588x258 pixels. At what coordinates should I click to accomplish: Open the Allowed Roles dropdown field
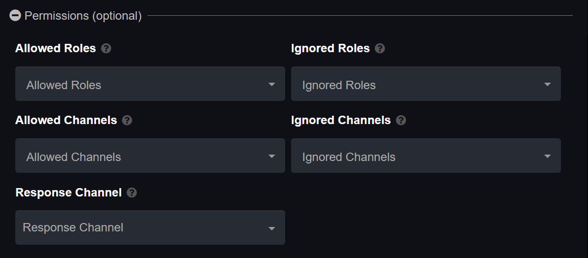click(150, 84)
